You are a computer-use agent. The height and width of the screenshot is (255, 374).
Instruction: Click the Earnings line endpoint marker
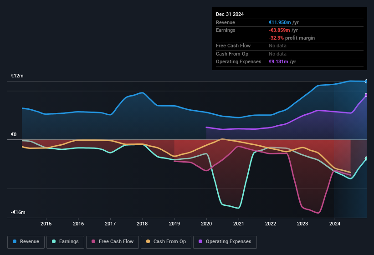pyautogui.click(x=366, y=158)
